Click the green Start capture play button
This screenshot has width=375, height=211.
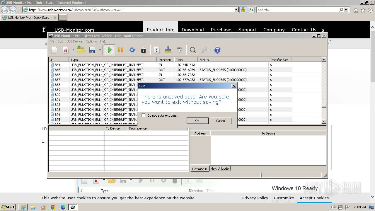pyautogui.click(x=110, y=50)
